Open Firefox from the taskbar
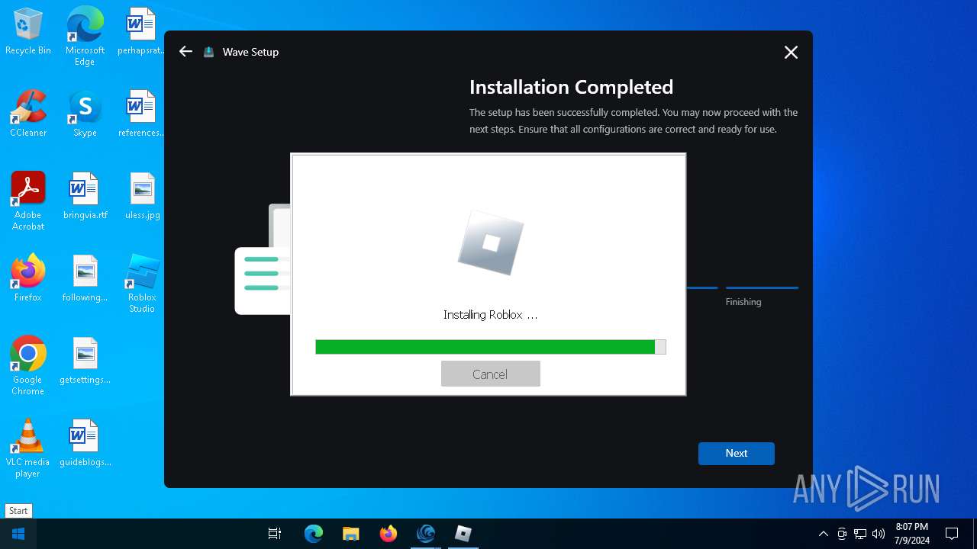The height and width of the screenshot is (549, 977). tap(389, 534)
